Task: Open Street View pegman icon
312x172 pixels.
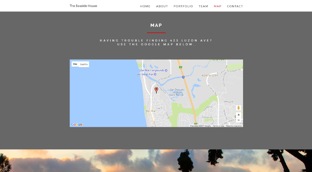Action: click(238, 108)
